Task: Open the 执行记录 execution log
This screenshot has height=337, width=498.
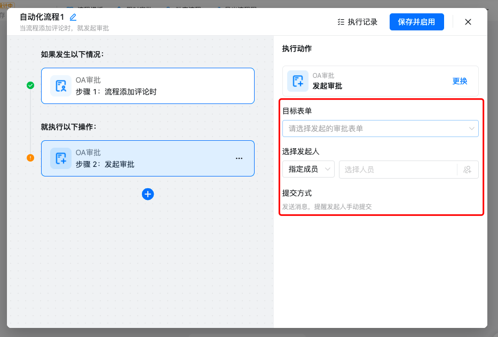Action: (357, 22)
